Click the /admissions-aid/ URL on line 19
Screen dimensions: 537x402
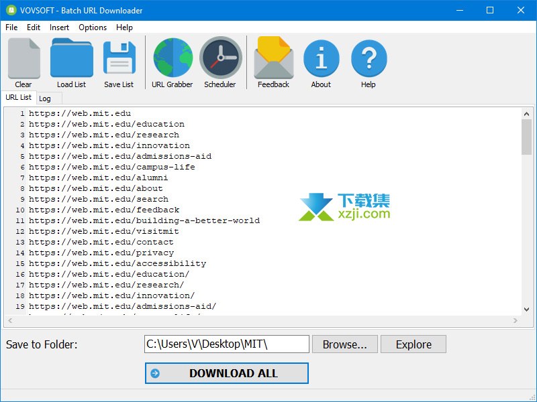pyautogui.click(x=123, y=306)
